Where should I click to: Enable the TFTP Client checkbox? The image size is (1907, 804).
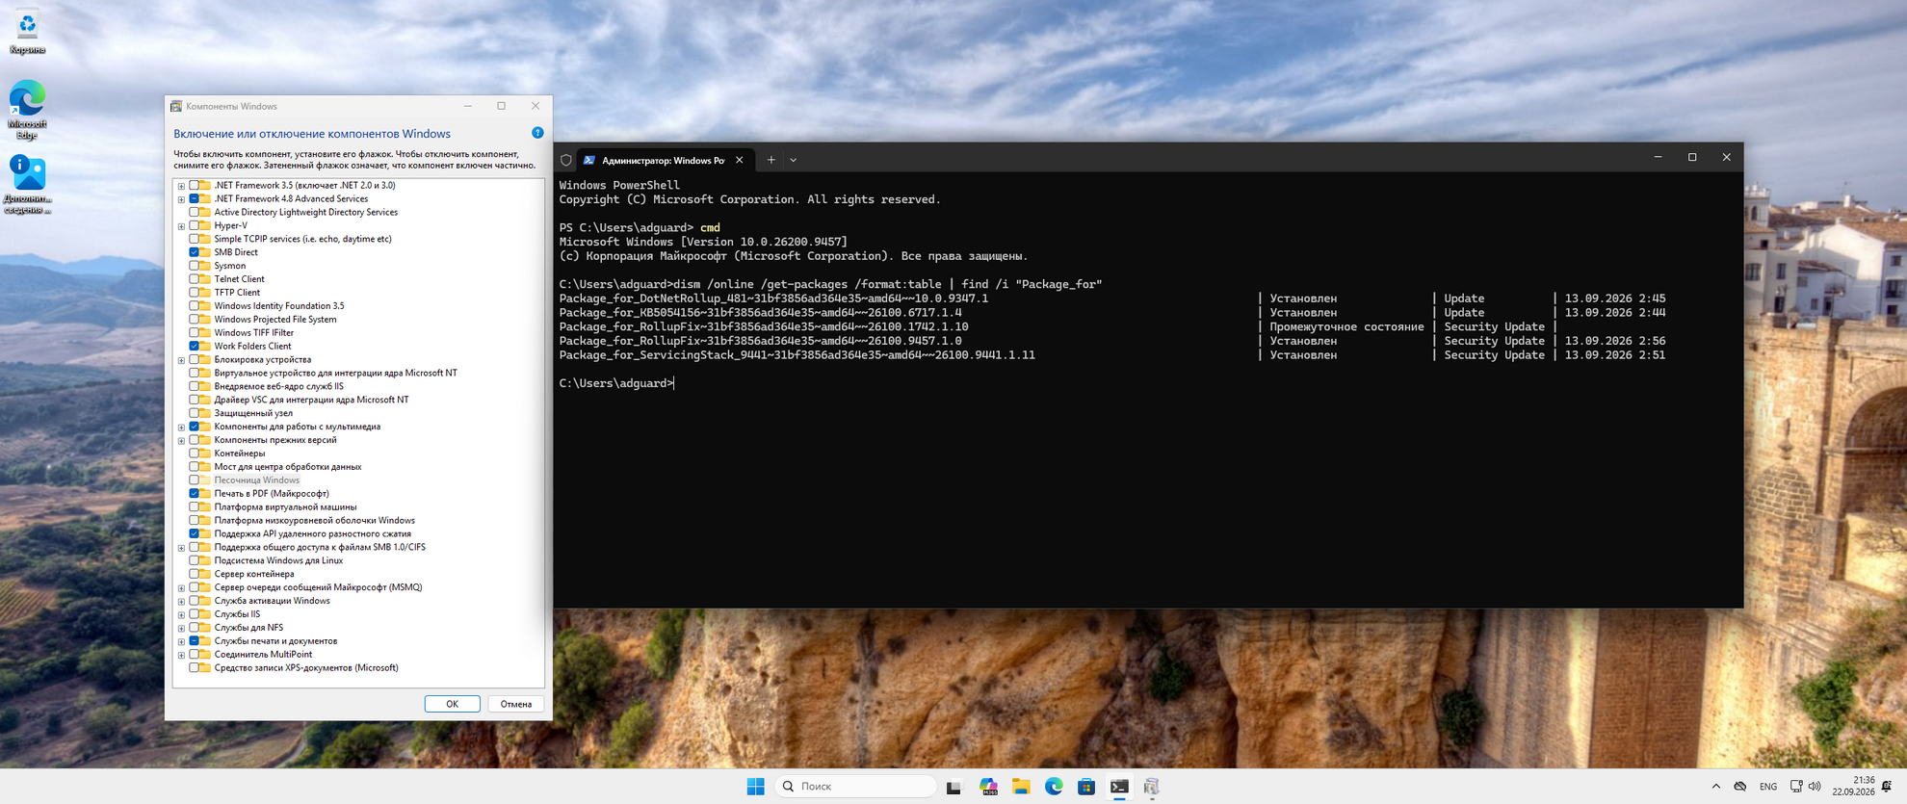pos(194,293)
